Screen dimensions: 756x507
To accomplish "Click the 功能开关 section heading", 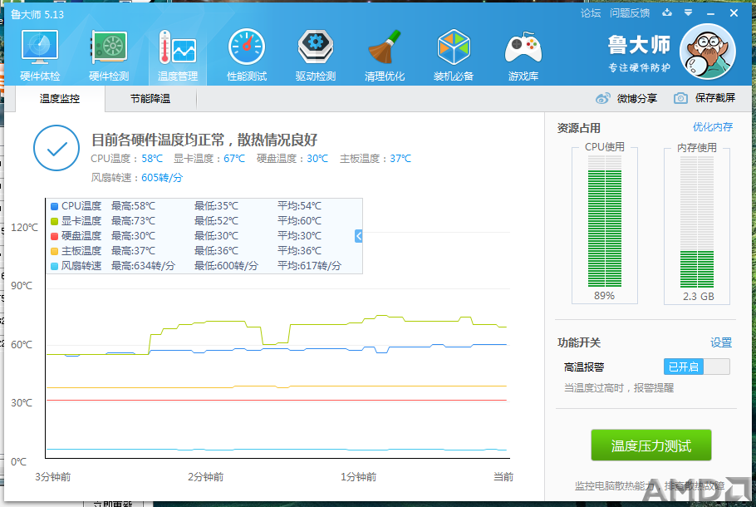I will click(x=578, y=343).
